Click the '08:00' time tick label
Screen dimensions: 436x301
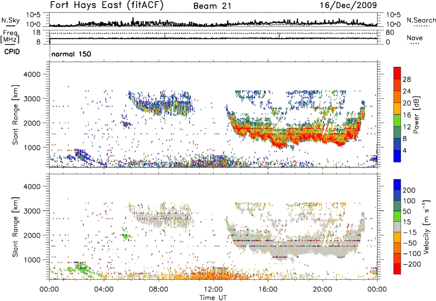point(159,290)
